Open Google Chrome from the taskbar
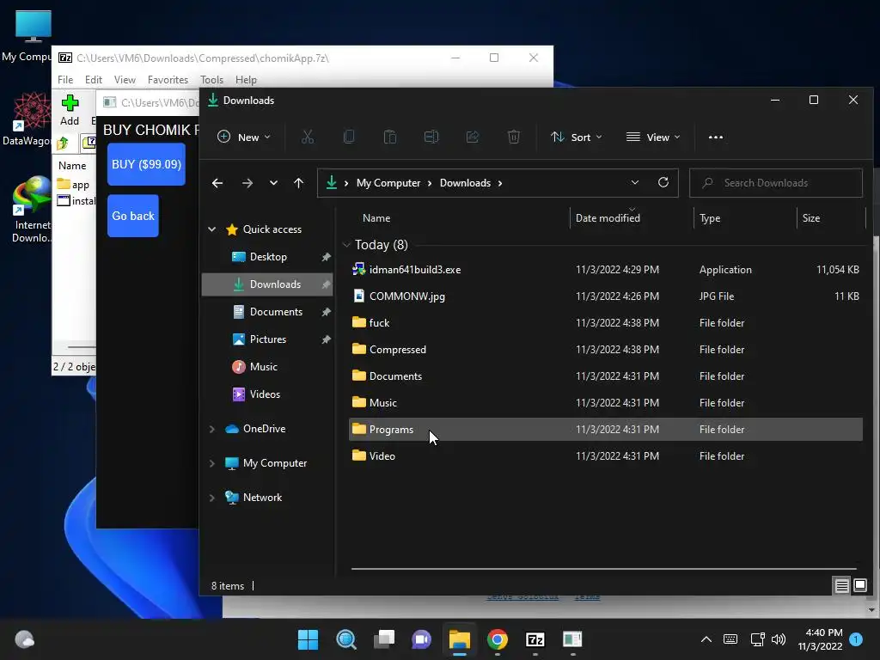 [498, 639]
